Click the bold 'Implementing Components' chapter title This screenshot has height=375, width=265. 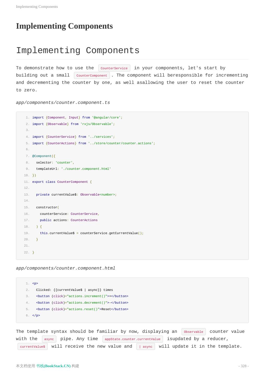64,26
